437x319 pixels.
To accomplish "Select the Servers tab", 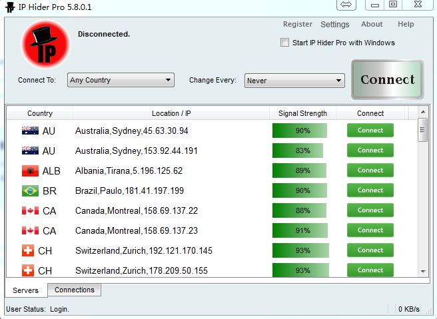I will [x=26, y=290].
